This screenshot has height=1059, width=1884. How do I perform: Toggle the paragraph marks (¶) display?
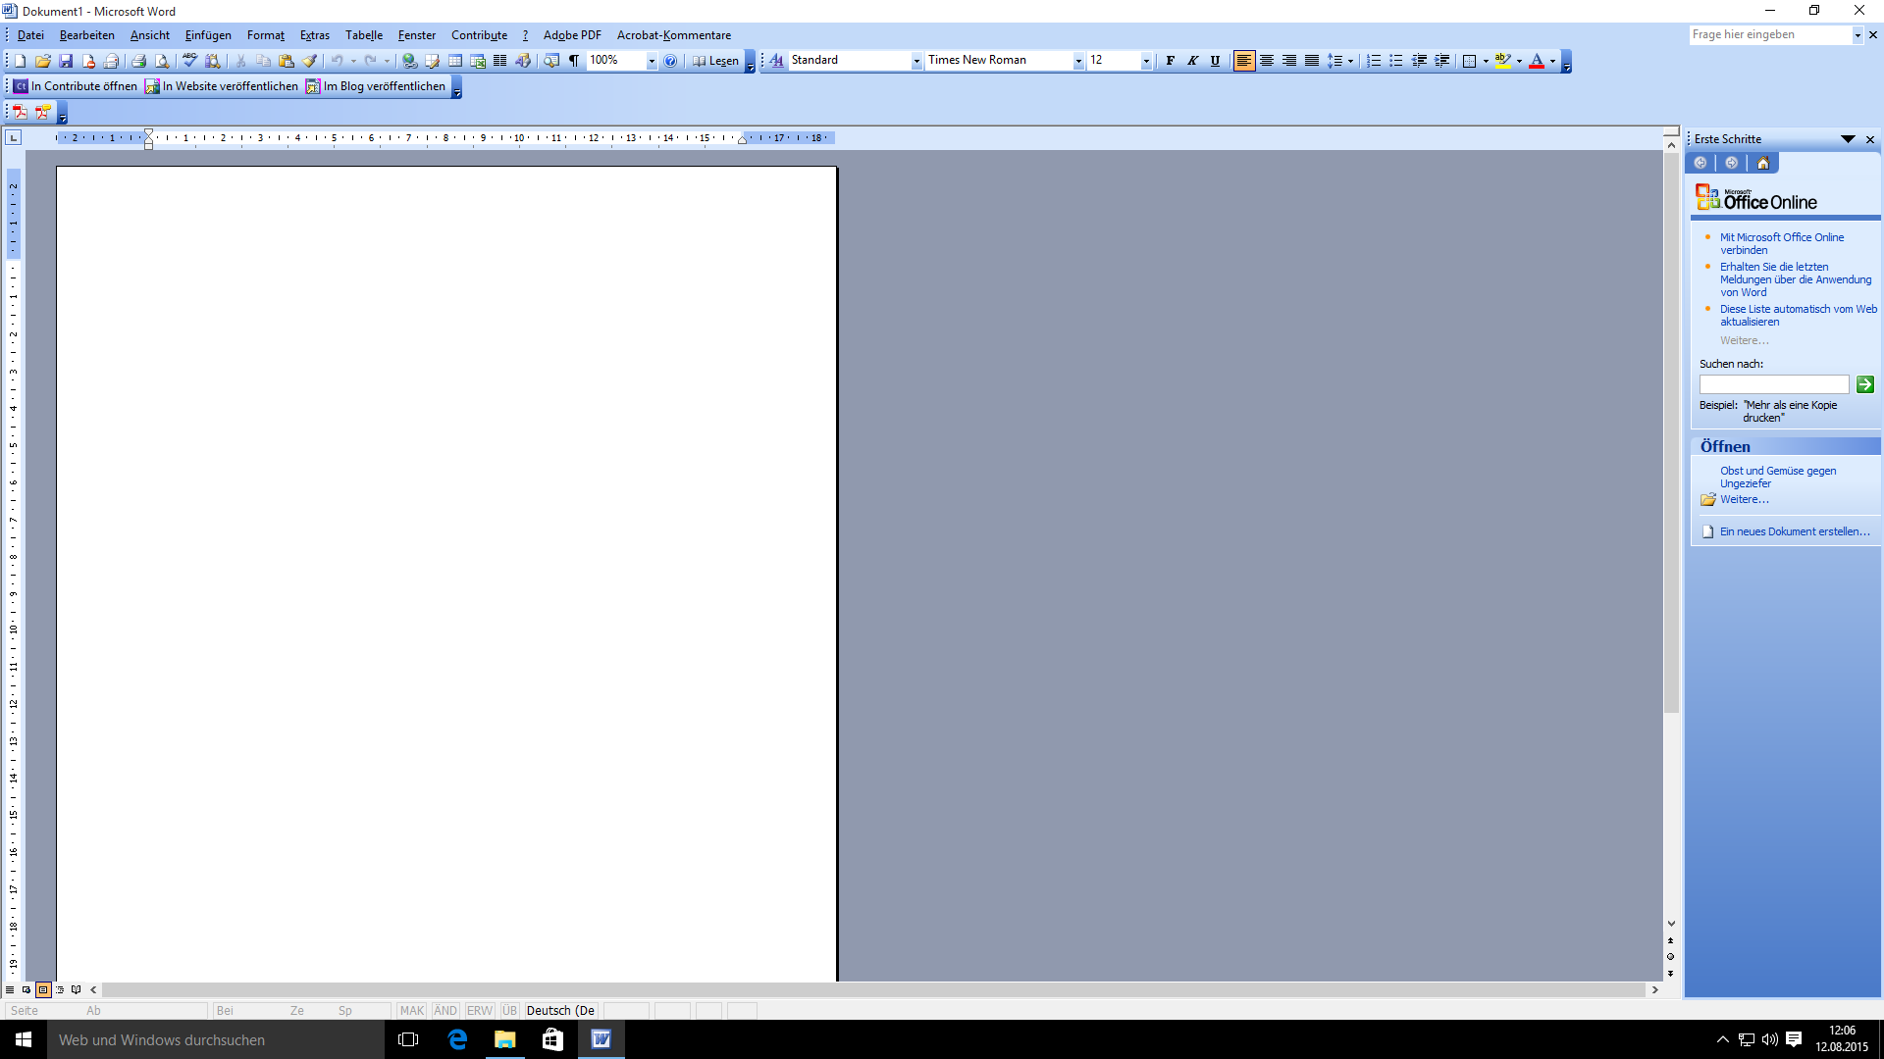tap(574, 61)
